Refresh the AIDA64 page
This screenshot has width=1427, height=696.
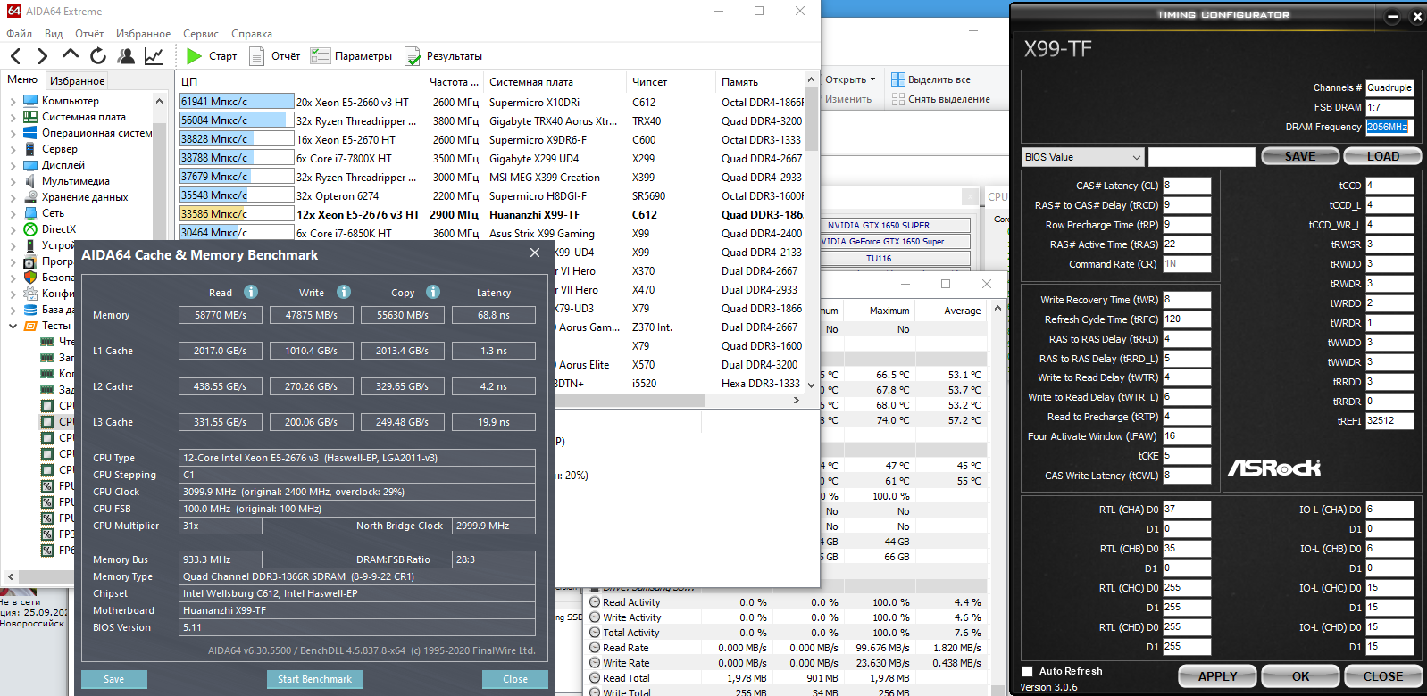tap(98, 56)
